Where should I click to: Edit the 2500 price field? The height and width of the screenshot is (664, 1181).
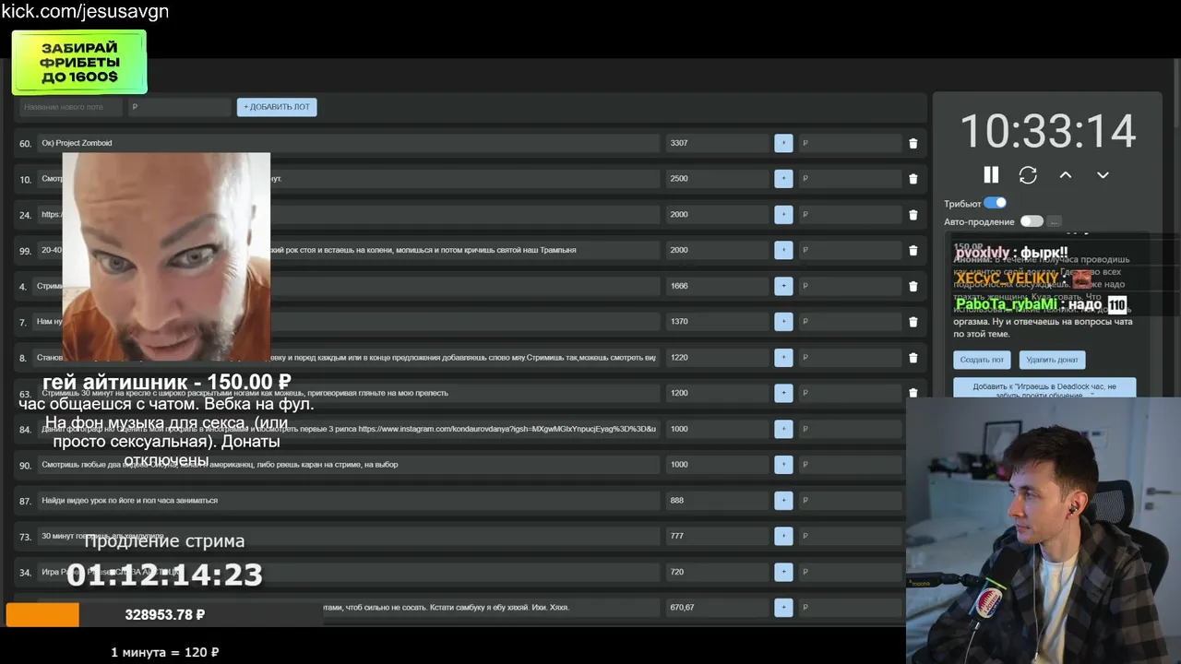(717, 179)
